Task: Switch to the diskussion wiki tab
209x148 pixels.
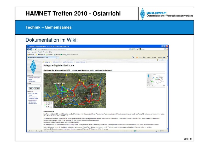Action: tap(56, 62)
